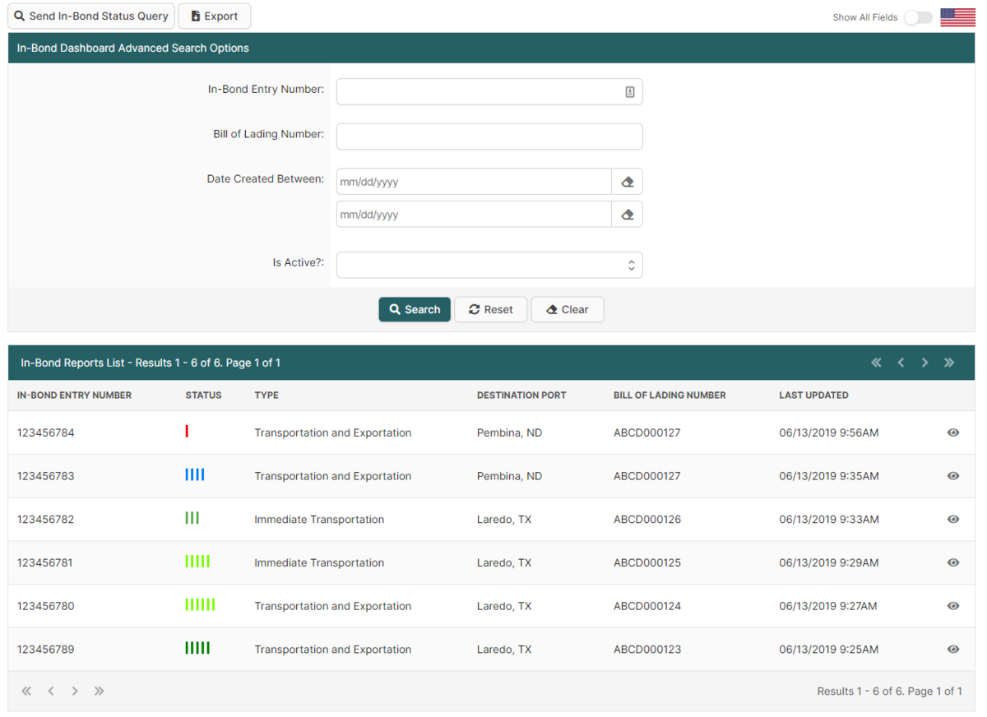Click the keyboard icon in In-Bond Entry Number field
Viewport: 987px width, 717px height.
pos(632,91)
